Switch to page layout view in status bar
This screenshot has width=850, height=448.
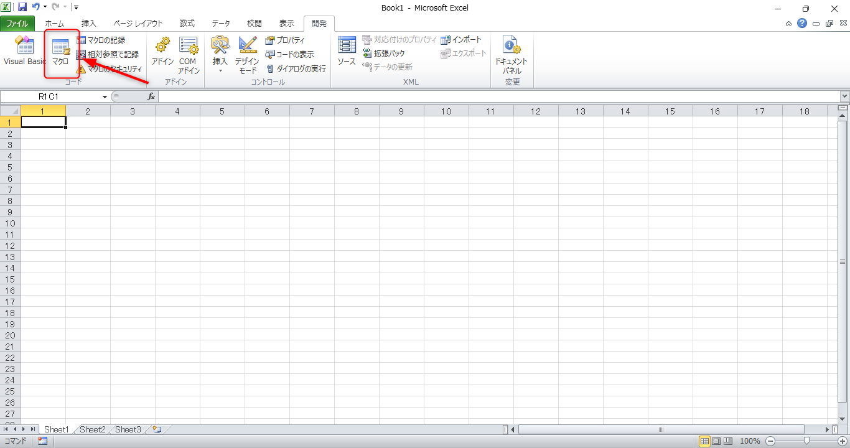716,441
